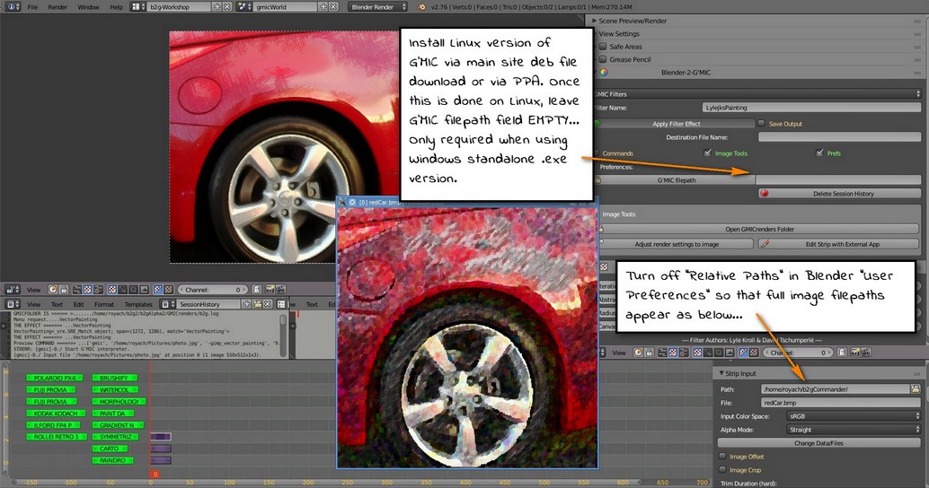The height and width of the screenshot is (488, 929).
Task: Open the Alpha Mode Straight dropdown
Action: coord(854,430)
